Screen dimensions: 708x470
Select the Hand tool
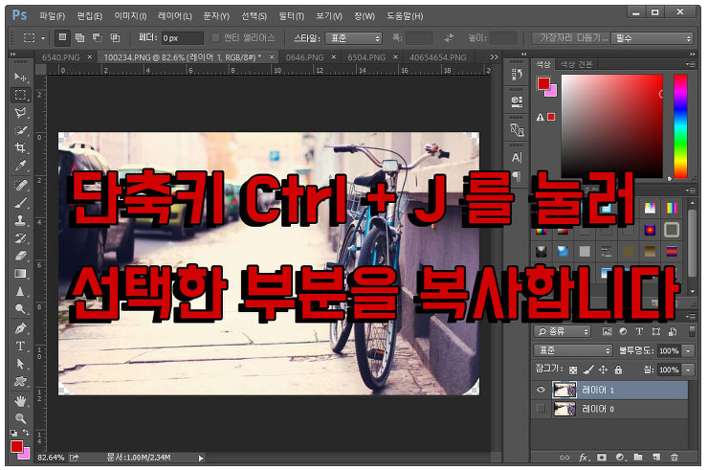click(20, 401)
